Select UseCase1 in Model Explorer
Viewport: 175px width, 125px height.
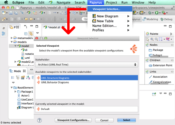25,99
